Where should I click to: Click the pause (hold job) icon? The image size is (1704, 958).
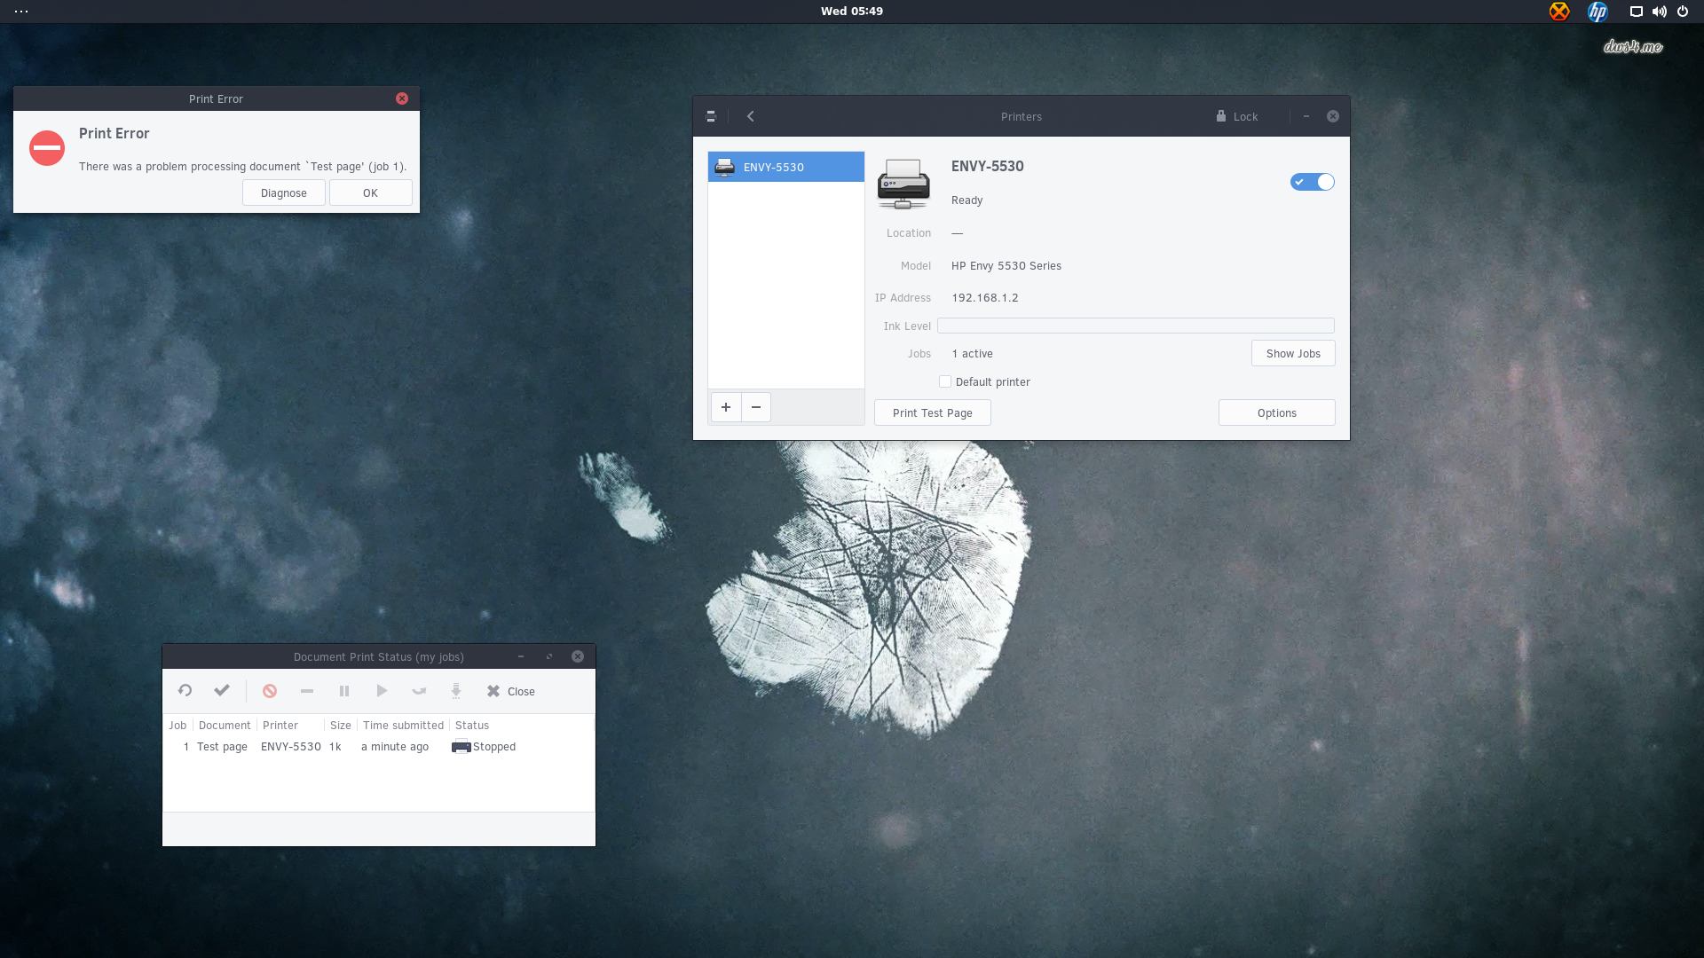point(344,690)
